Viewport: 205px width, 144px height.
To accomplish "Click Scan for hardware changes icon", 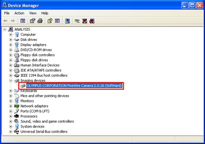I will pos(67,21).
